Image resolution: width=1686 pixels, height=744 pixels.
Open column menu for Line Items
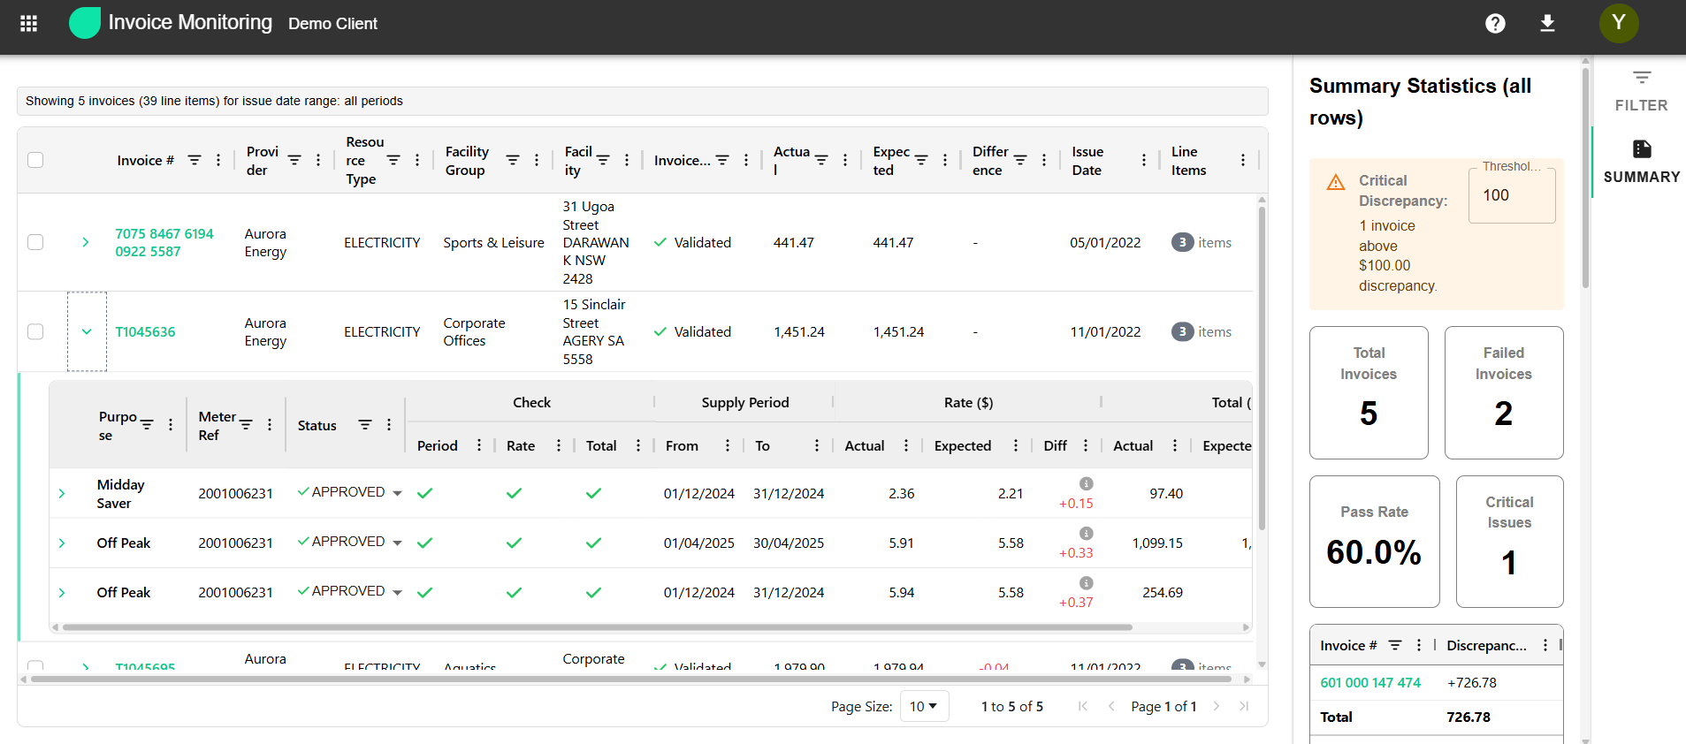(1242, 160)
